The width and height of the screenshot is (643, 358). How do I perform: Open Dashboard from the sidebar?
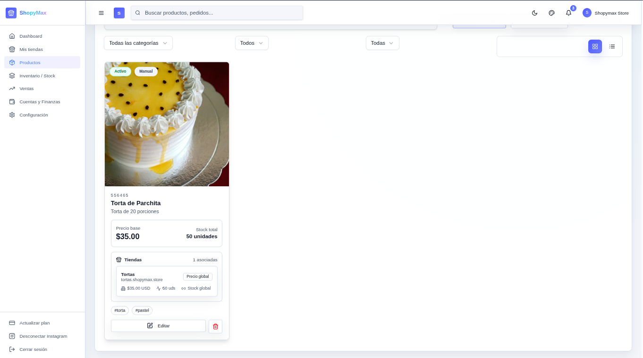point(30,36)
